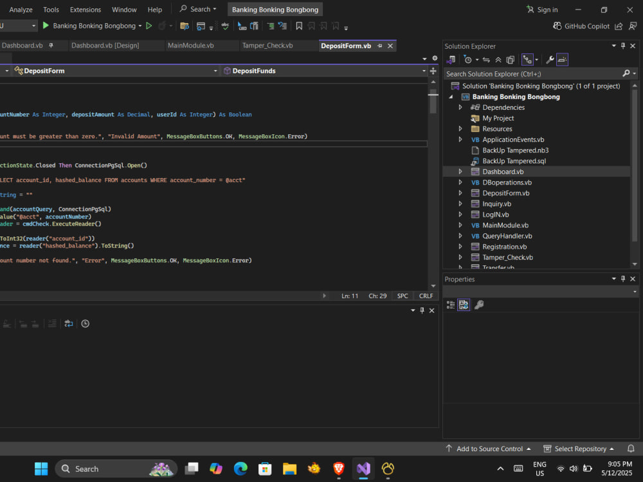Click the clock timestamp icon in output panel
Screen dimensions: 643x482
click(86, 323)
